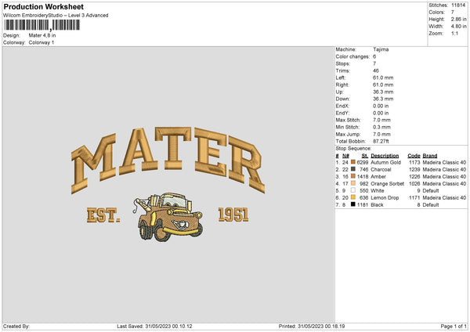Click the Production Worksheet title
The width and height of the screenshot is (470, 332).
pos(43,6)
